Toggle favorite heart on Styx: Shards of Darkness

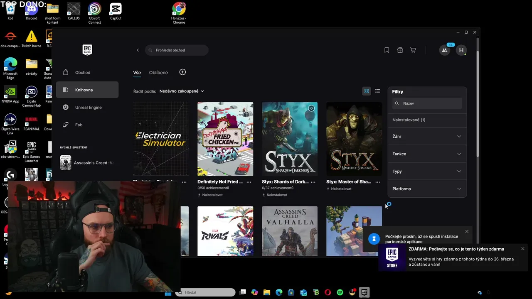coord(311,108)
